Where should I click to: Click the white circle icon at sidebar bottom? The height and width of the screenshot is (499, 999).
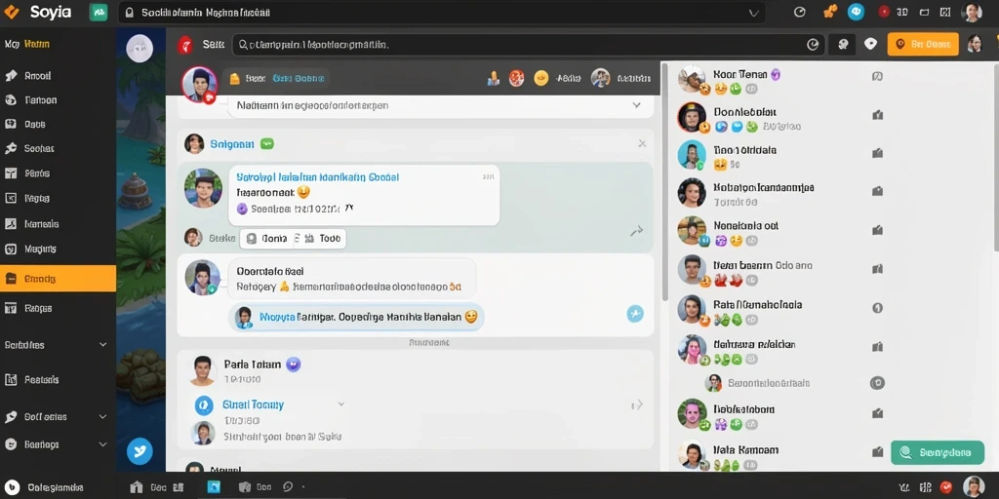coord(11,487)
